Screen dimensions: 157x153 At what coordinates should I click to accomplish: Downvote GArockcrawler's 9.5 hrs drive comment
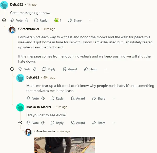(35, 69)
